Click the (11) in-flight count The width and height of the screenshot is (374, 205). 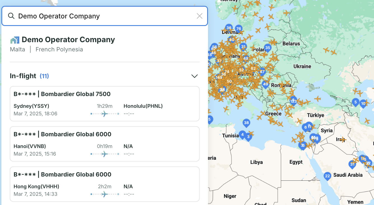click(x=44, y=76)
